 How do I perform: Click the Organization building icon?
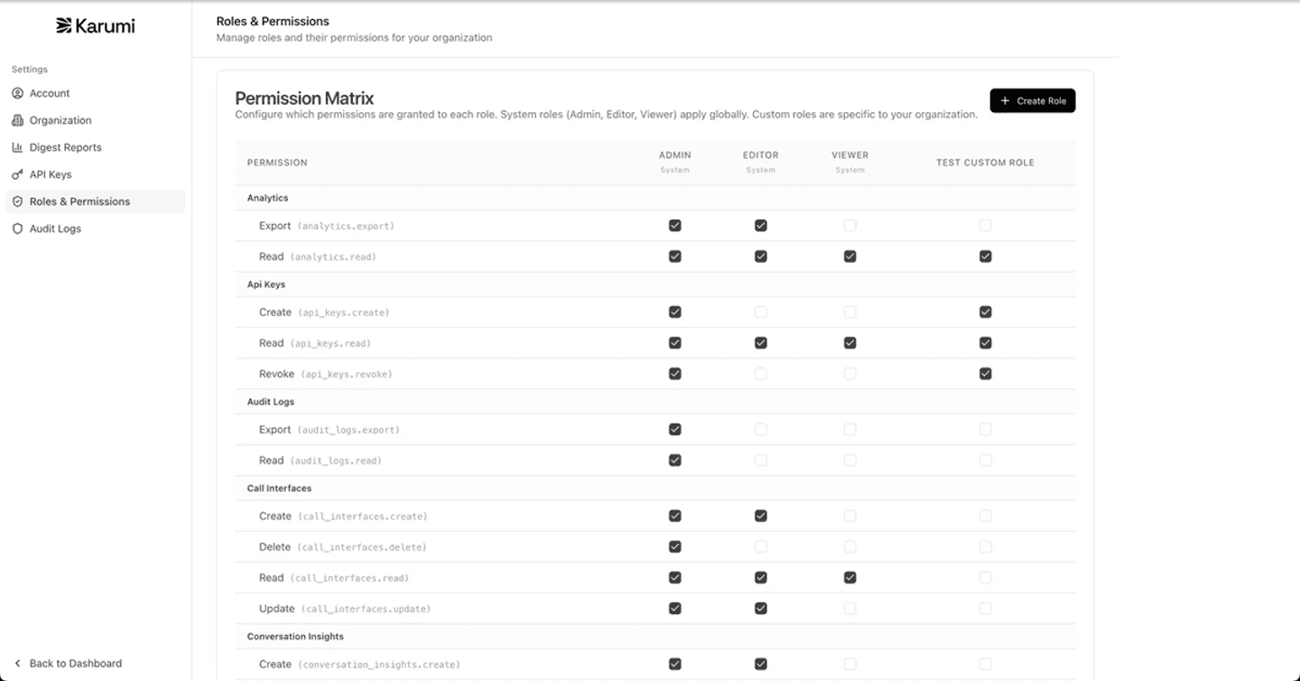tap(17, 120)
